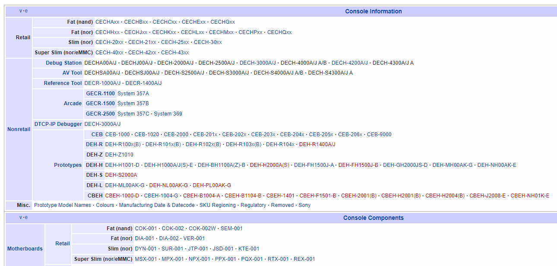Viewport: 557px width, 266px height.
Task: Open the Nonretail group link
Action: tap(19, 129)
